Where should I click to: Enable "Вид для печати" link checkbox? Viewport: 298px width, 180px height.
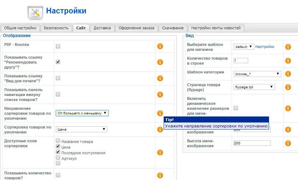click(58, 78)
